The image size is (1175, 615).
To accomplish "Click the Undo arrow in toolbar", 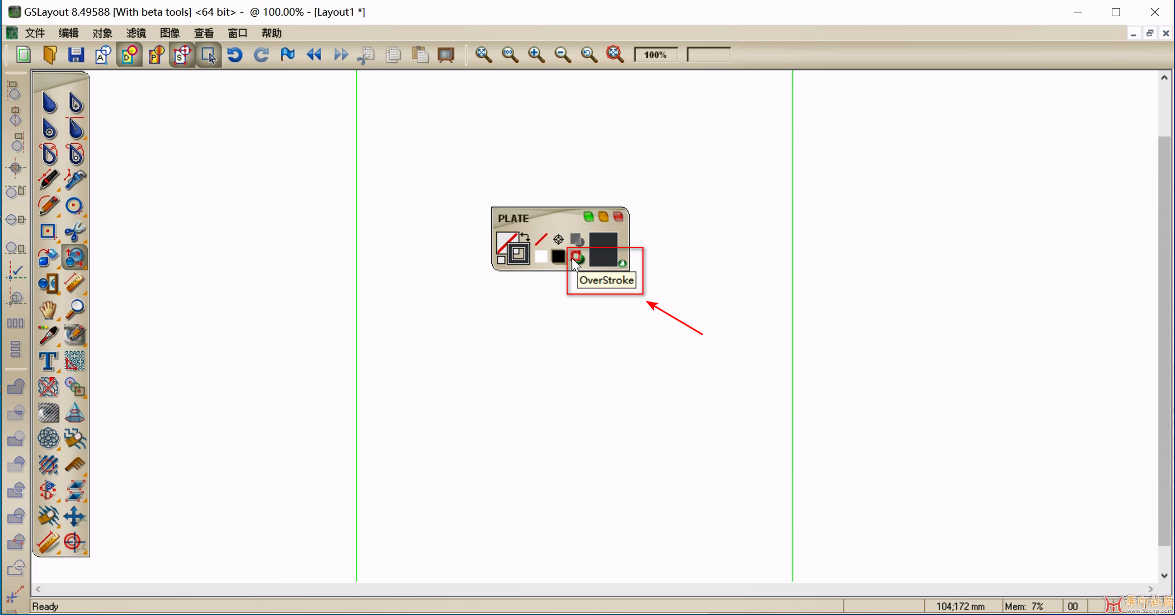I will (x=234, y=55).
